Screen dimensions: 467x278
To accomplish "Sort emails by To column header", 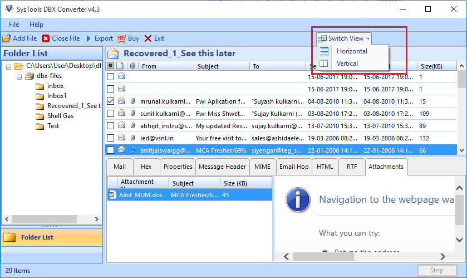I will pos(278,66).
